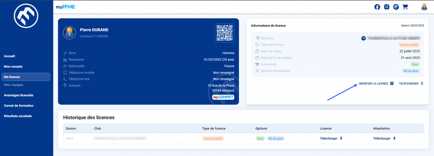Open Carnet de formation in sidebar
This screenshot has height=156, width=434.
coord(19,106)
